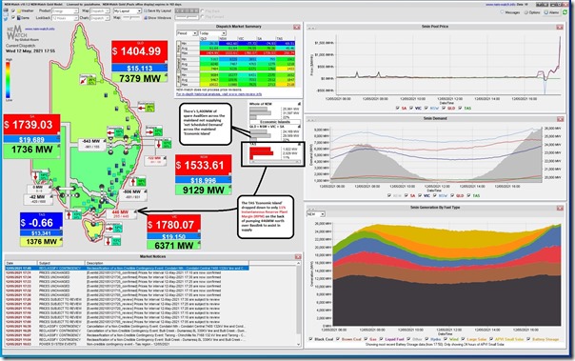Select the highlighted Reclassify Contingency market notice
Image resolution: width=575 pixels, height=361 pixels.
(x=127, y=269)
